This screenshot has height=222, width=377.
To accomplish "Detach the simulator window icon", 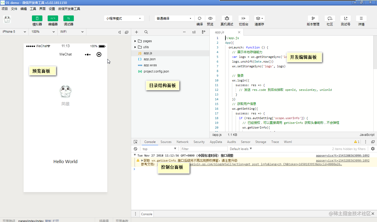I will click(127, 32).
